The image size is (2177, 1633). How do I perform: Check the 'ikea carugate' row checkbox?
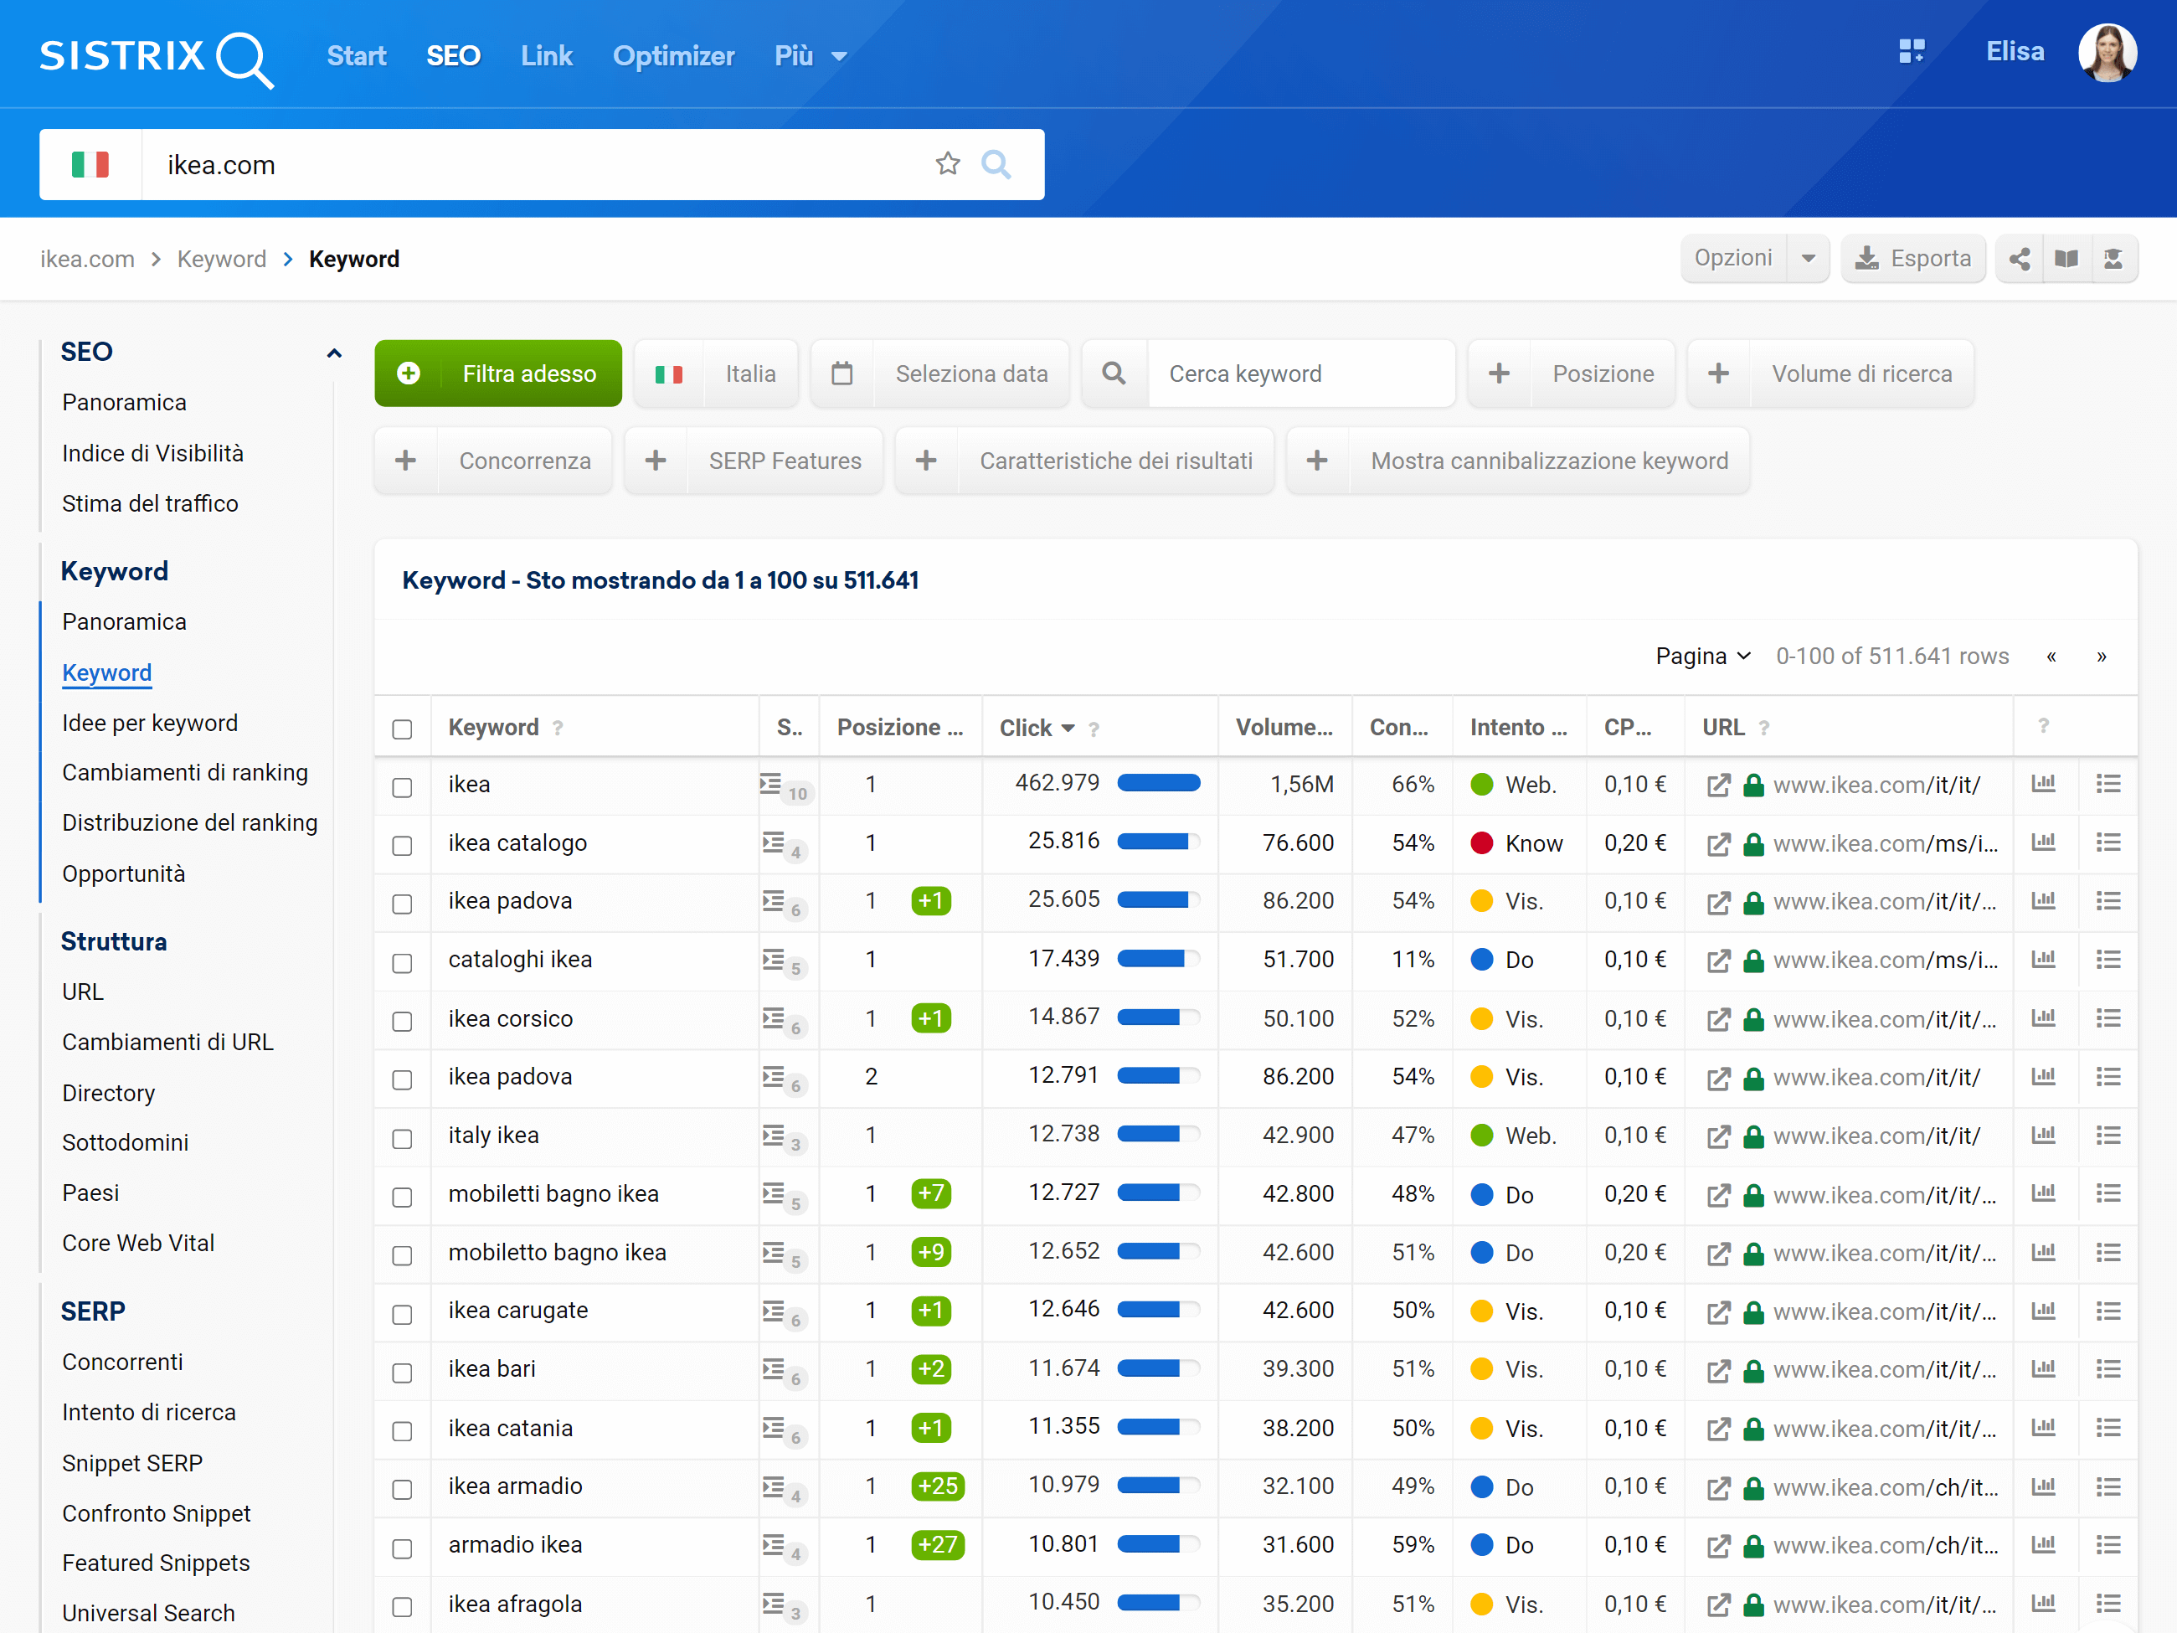tap(403, 1314)
